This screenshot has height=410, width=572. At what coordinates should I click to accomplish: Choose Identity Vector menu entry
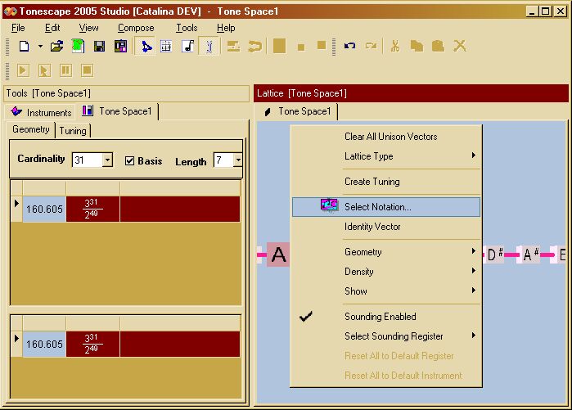[x=386, y=227]
